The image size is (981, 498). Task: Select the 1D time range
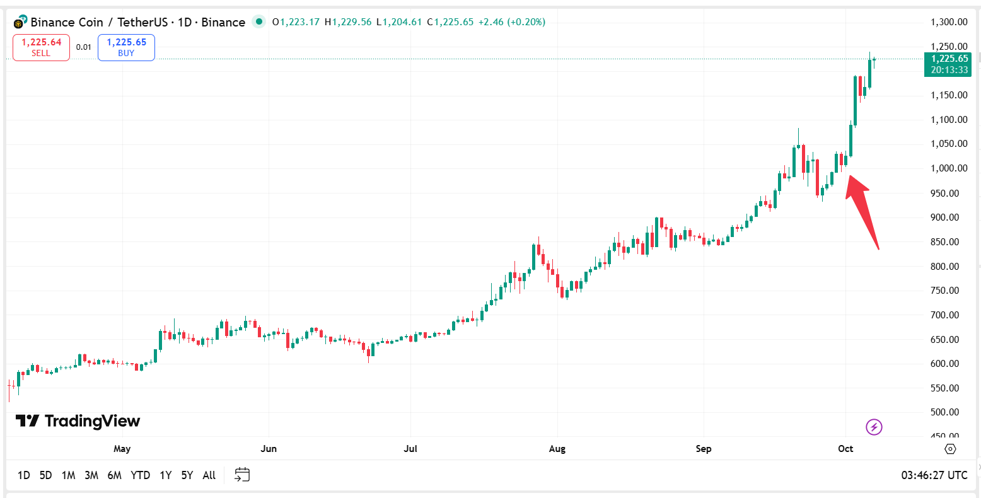tap(24, 475)
